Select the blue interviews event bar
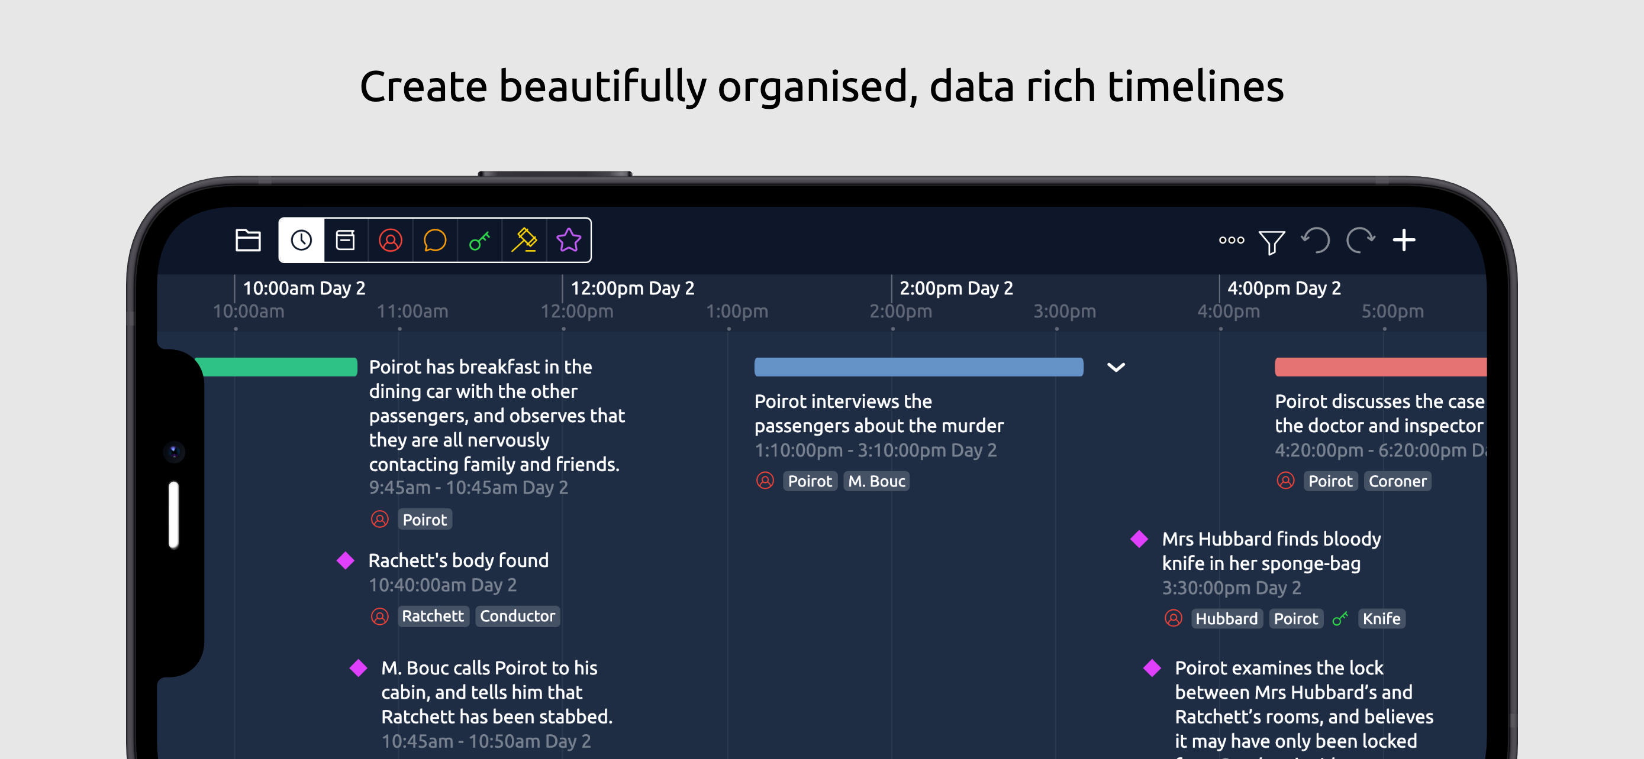Viewport: 1644px width, 759px height. pyautogui.click(x=918, y=367)
